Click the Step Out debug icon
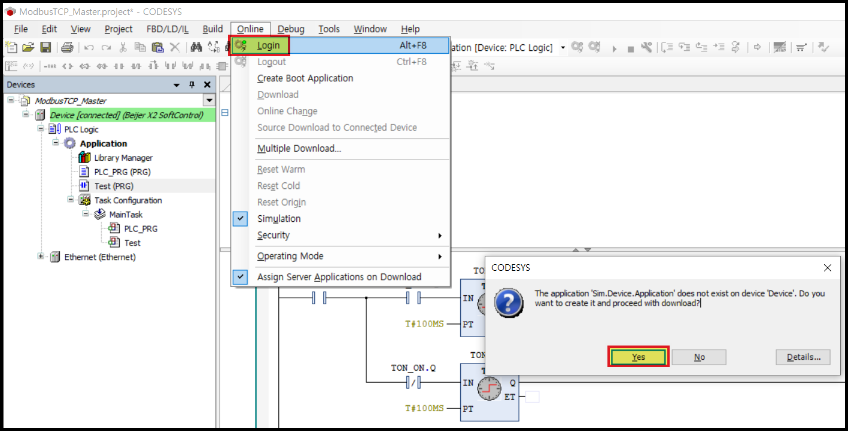Image resolution: width=848 pixels, height=431 pixels. point(702,47)
